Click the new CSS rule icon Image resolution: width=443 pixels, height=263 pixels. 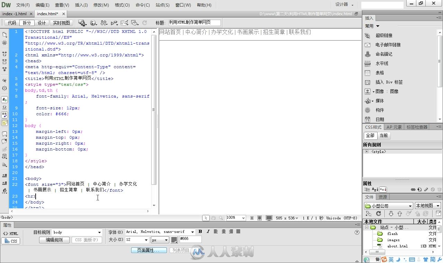419,190
